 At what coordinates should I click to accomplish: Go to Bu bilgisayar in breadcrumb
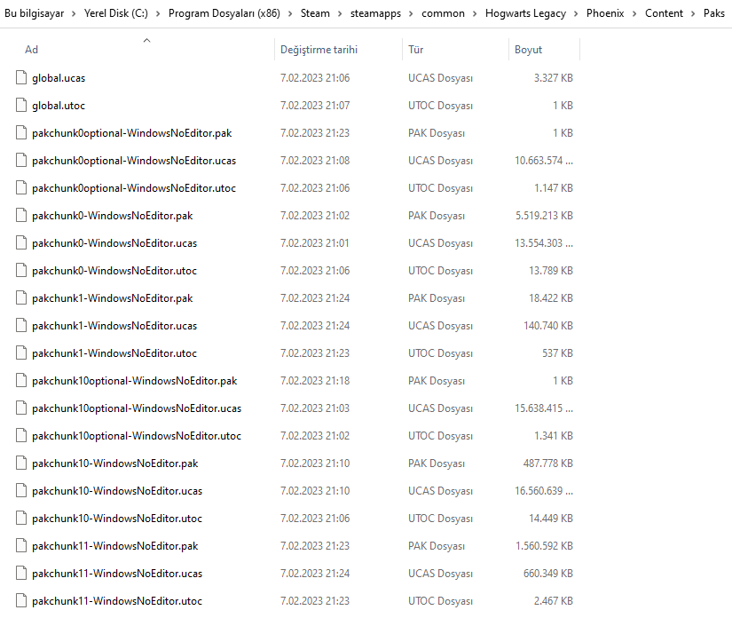pos(34,13)
